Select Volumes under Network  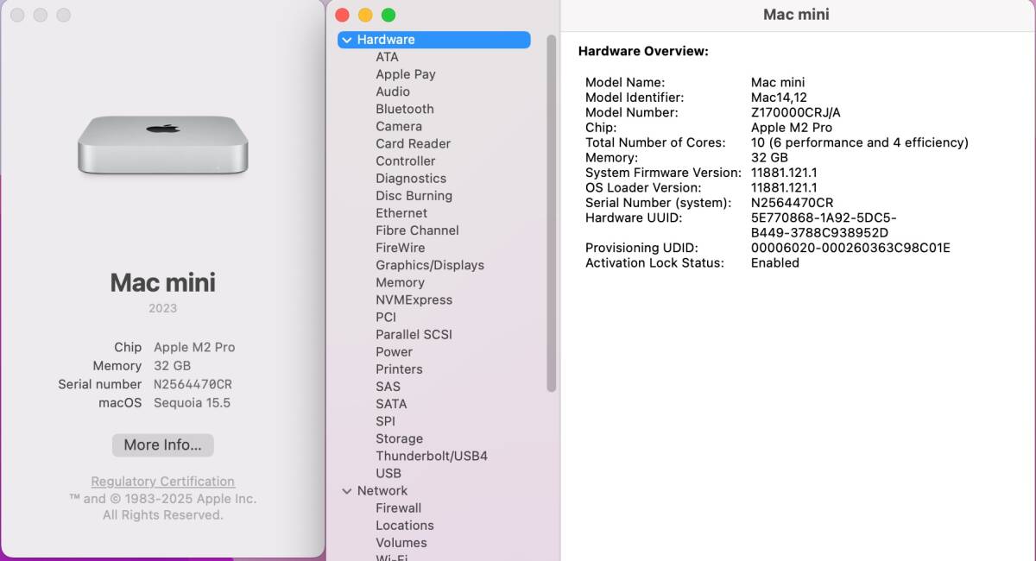(401, 542)
